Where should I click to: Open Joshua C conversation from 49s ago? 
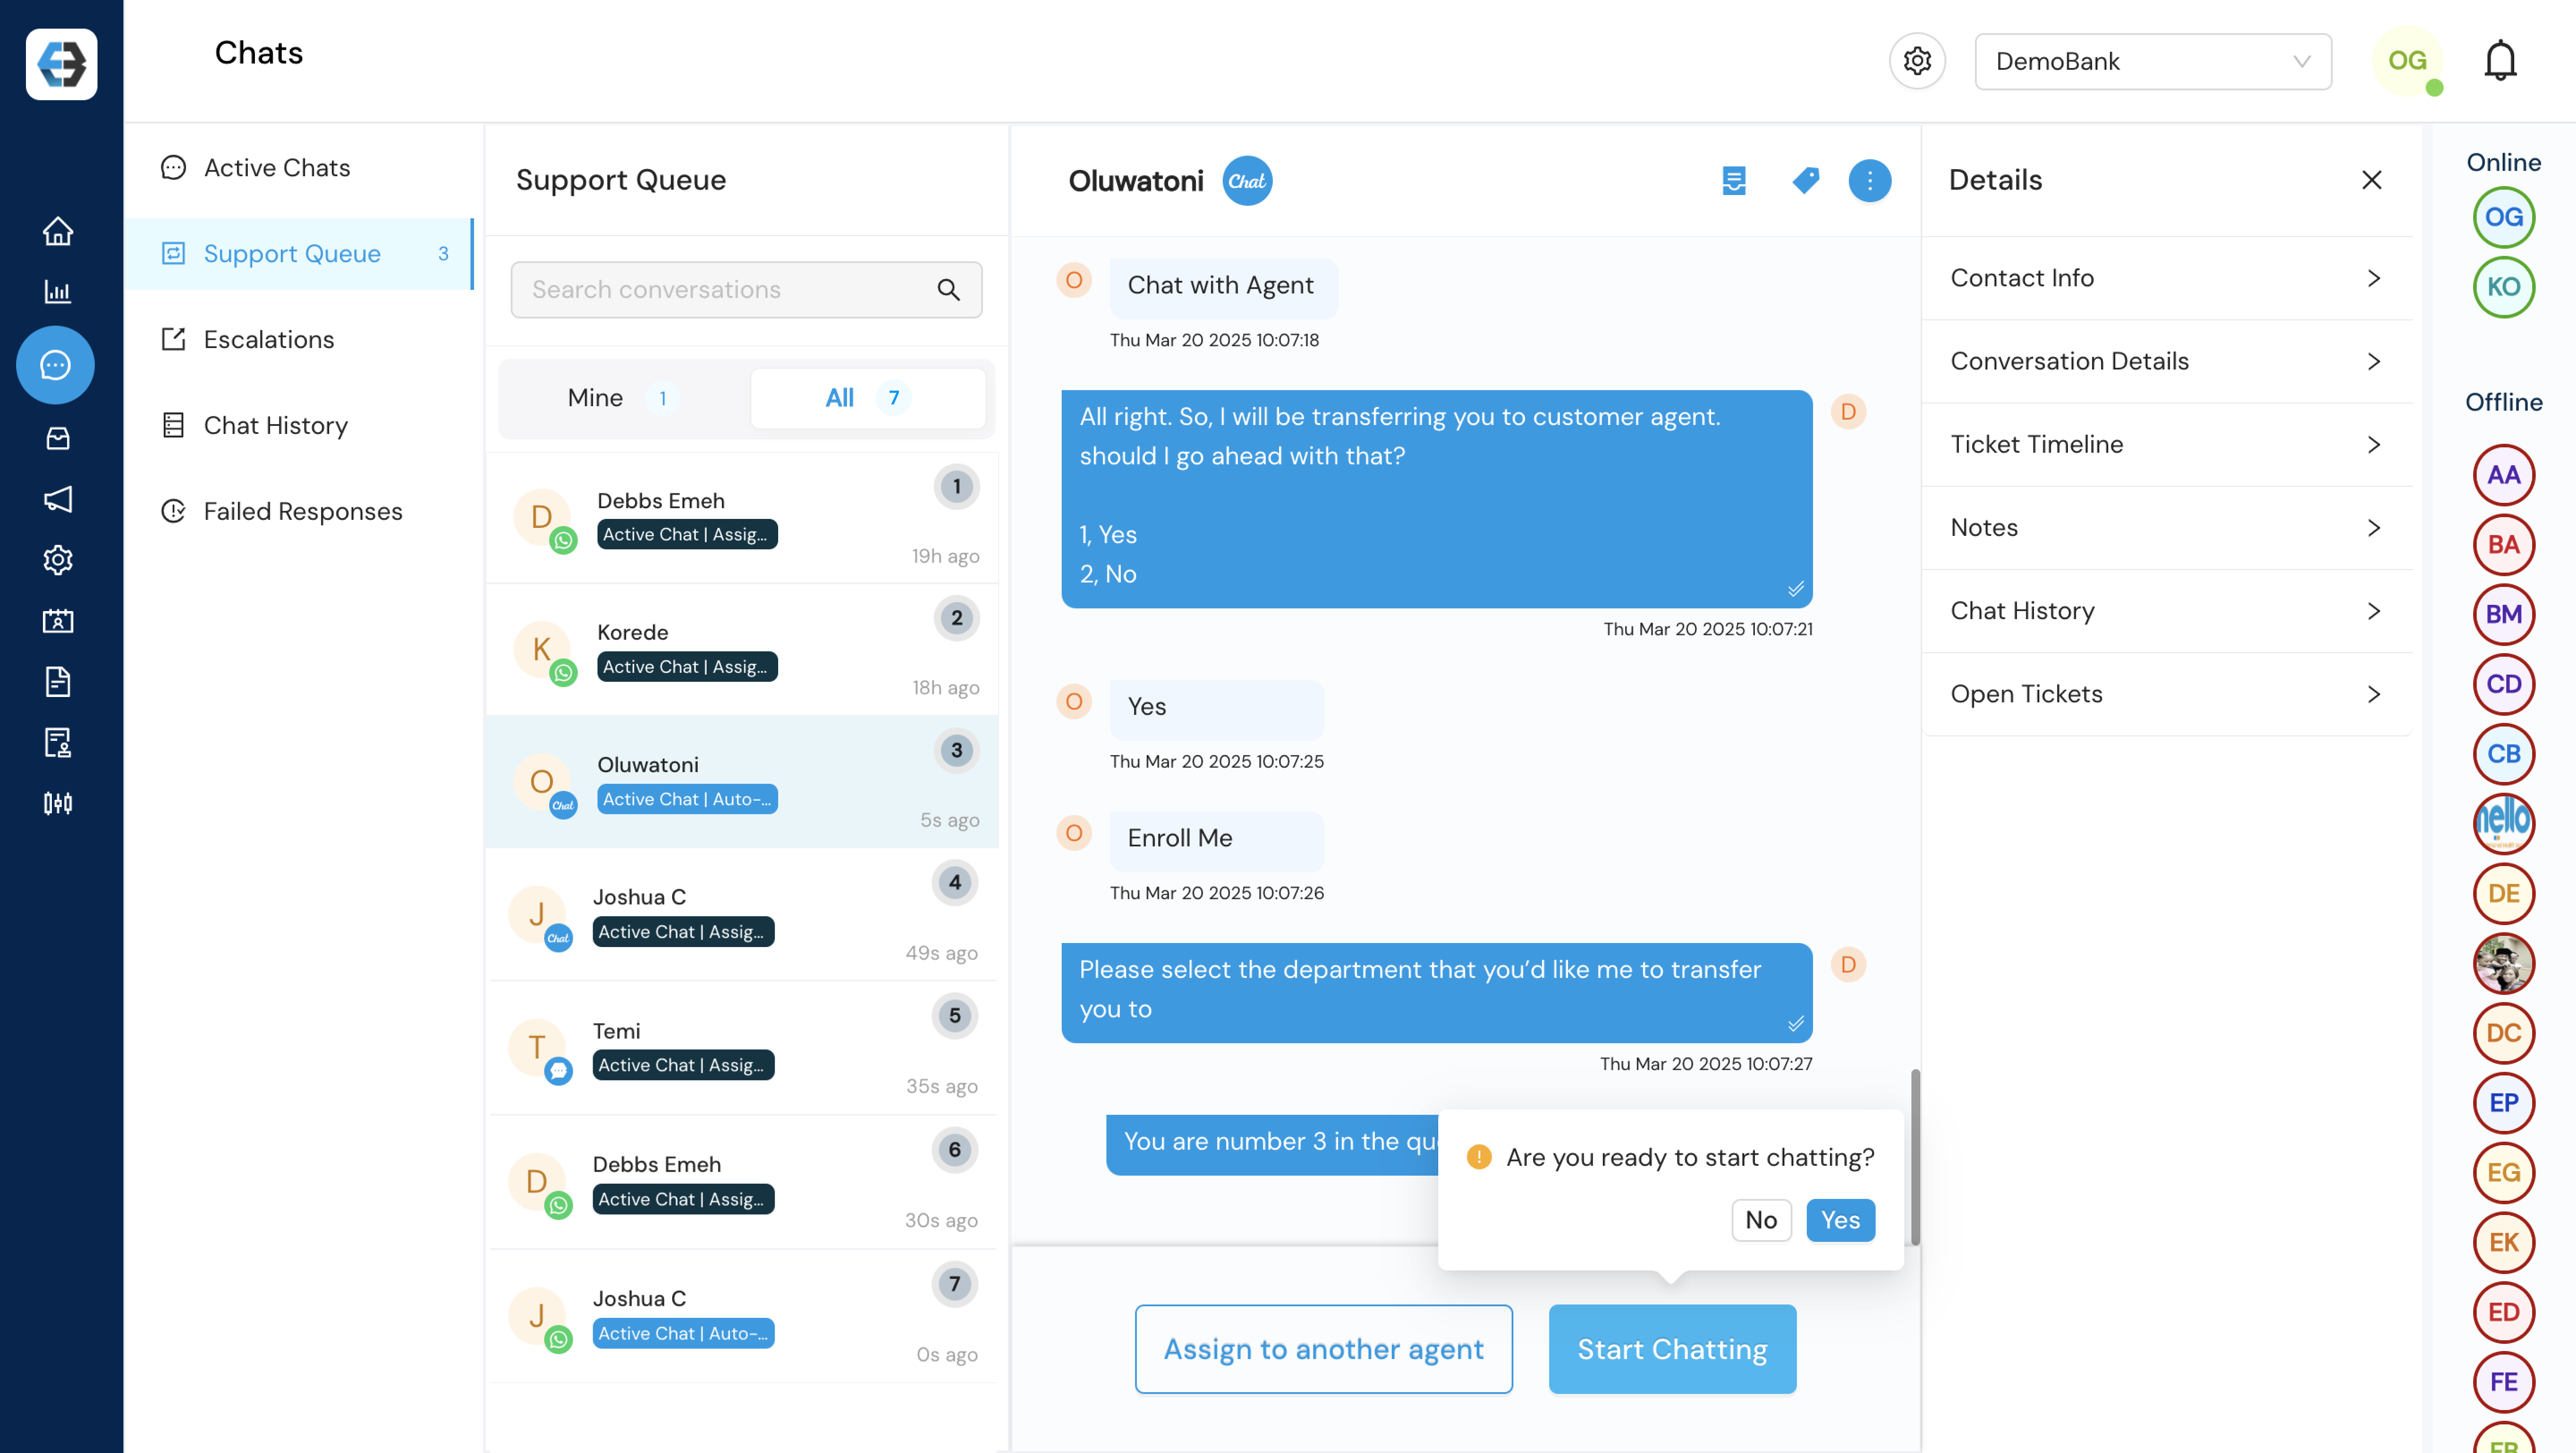(x=742, y=915)
